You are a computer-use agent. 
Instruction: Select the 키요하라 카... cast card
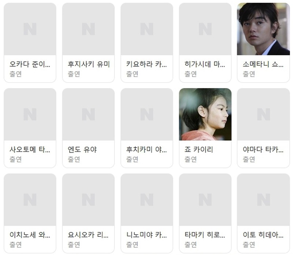[x=147, y=42]
